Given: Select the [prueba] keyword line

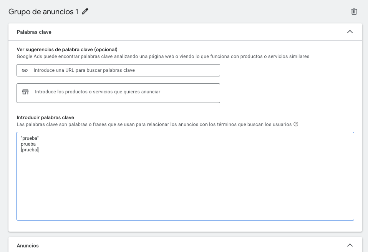Looking at the screenshot, I should point(29,149).
